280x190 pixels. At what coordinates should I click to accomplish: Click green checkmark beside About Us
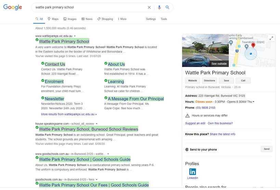106,63
